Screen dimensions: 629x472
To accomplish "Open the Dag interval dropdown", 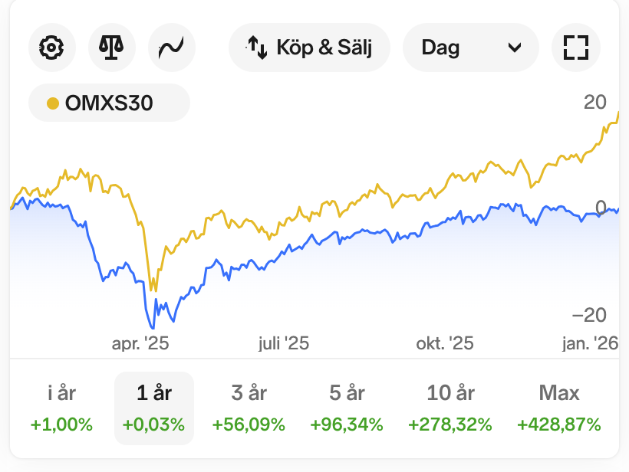I will pos(471,48).
